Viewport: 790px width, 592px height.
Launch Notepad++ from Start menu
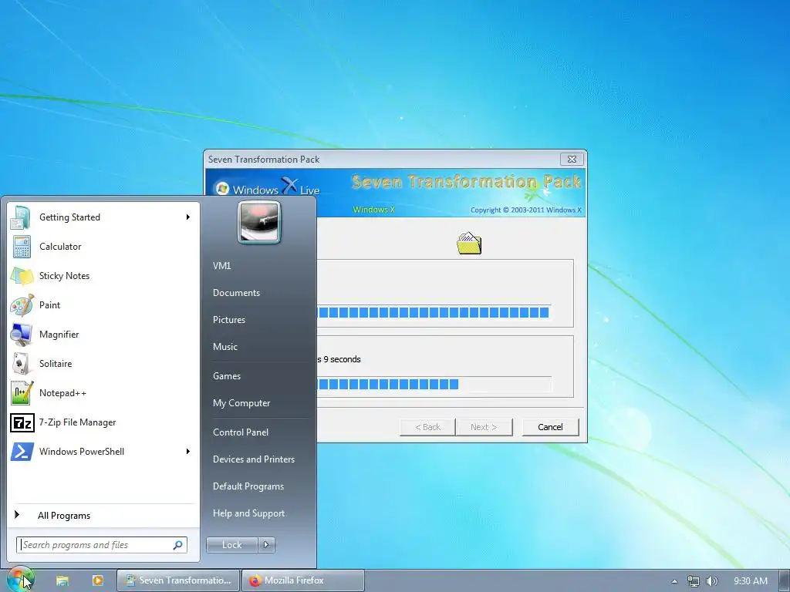tap(103, 392)
